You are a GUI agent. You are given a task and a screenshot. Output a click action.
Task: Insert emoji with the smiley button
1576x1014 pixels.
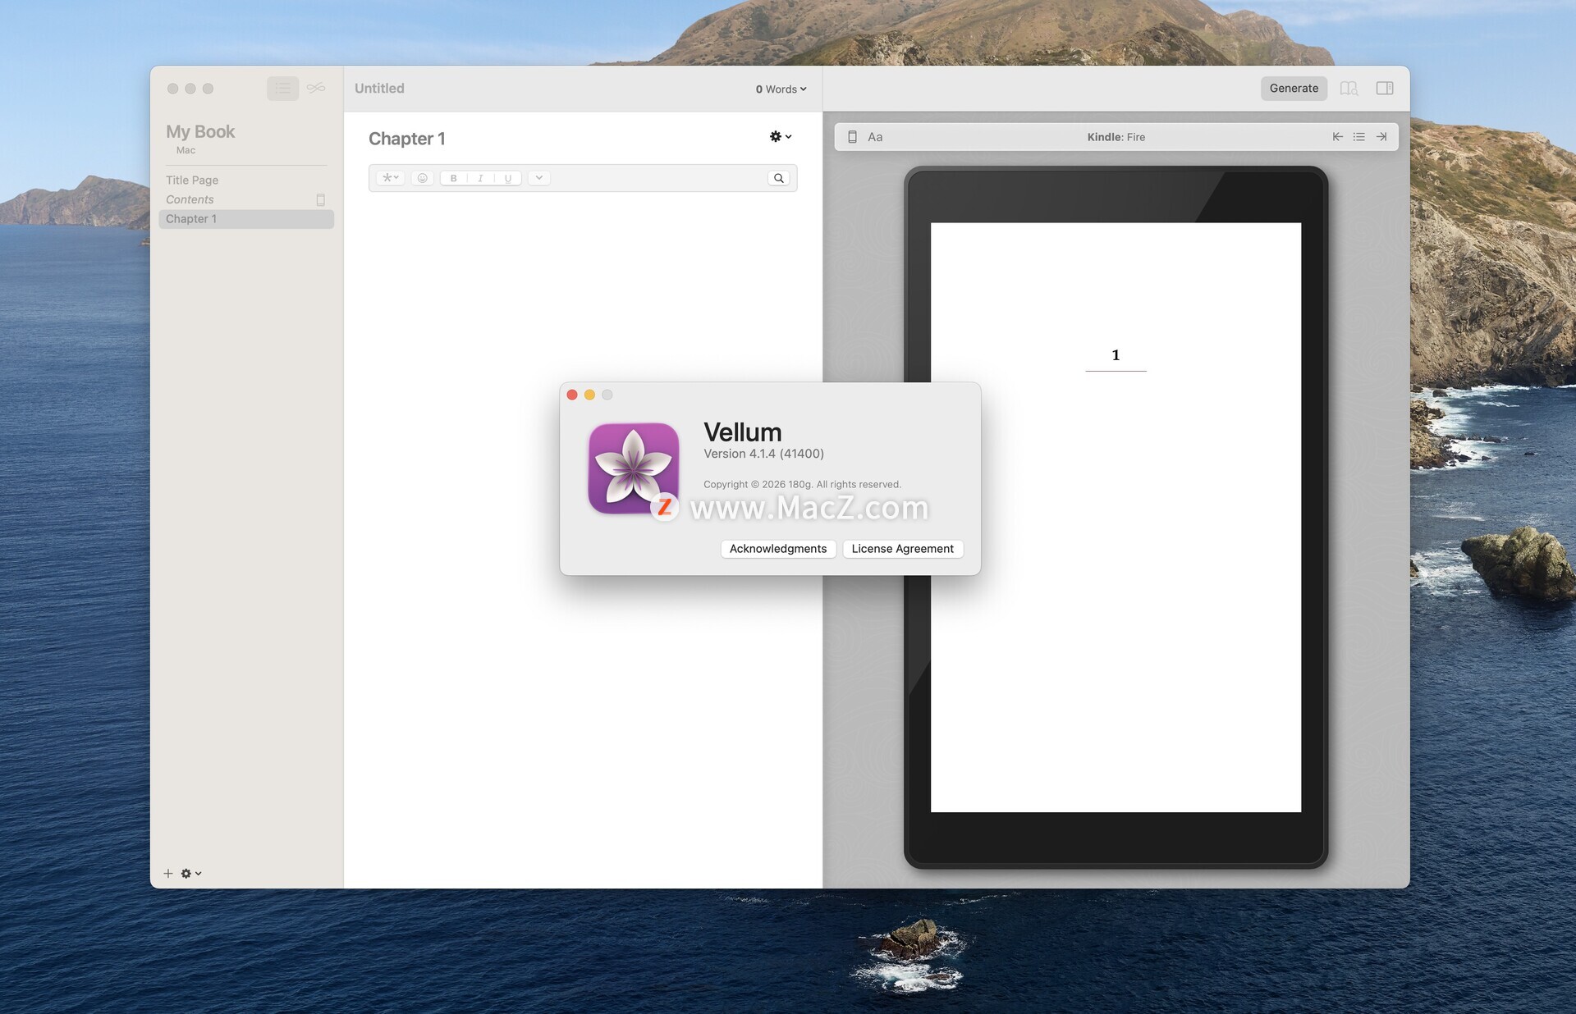423,178
